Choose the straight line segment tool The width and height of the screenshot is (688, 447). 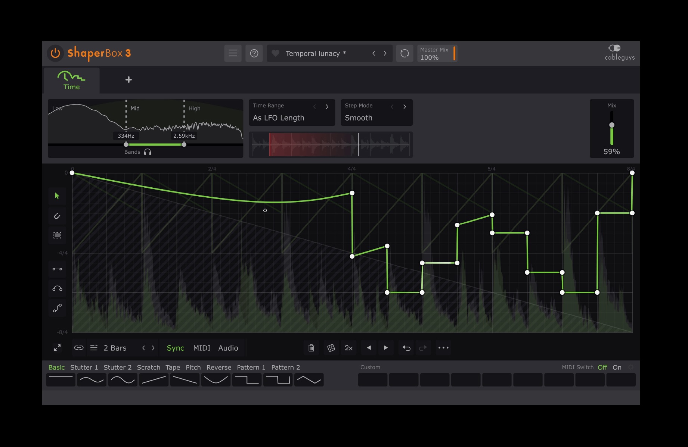(57, 269)
